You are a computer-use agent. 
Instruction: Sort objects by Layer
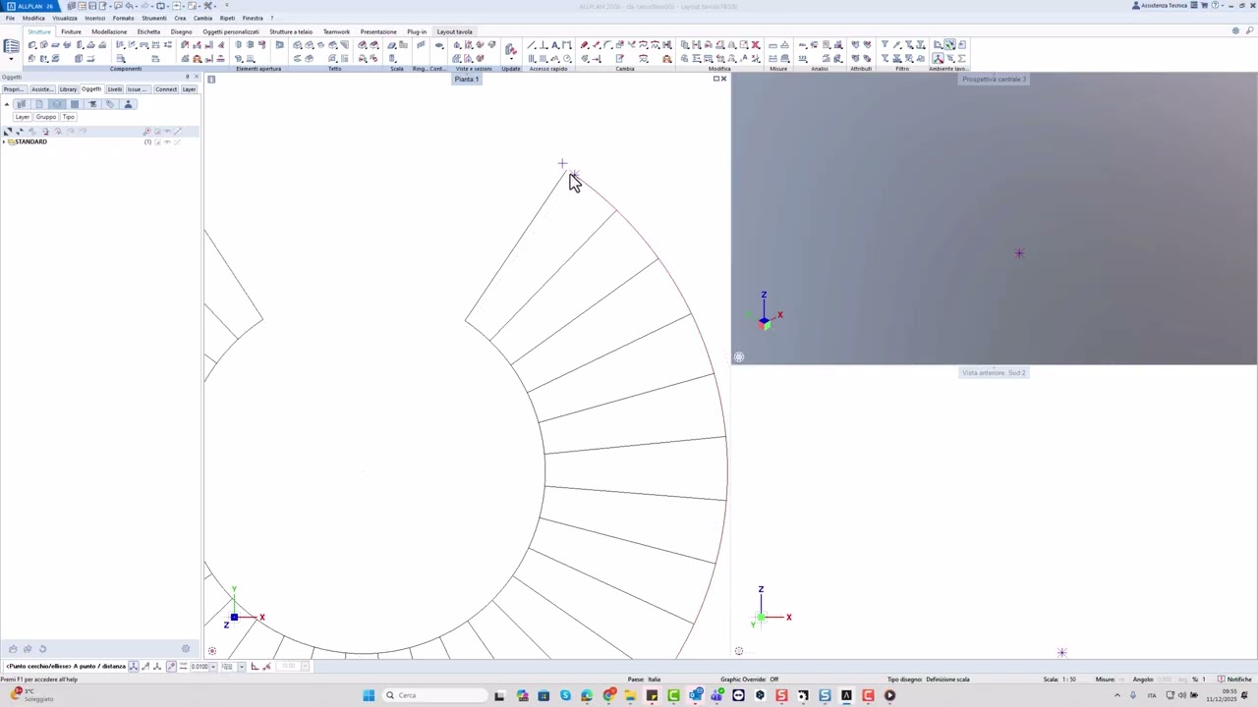pyautogui.click(x=23, y=117)
